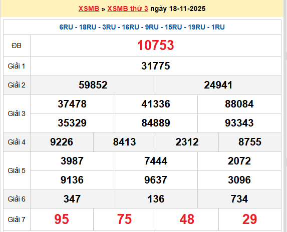Select Giải 3 number 35329
This screenshot has height=232, width=287.
[72, 123]
